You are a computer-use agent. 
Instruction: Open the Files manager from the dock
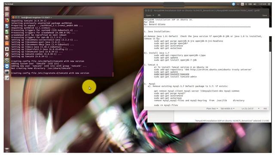pyautogui.click(x=7, y=15)
